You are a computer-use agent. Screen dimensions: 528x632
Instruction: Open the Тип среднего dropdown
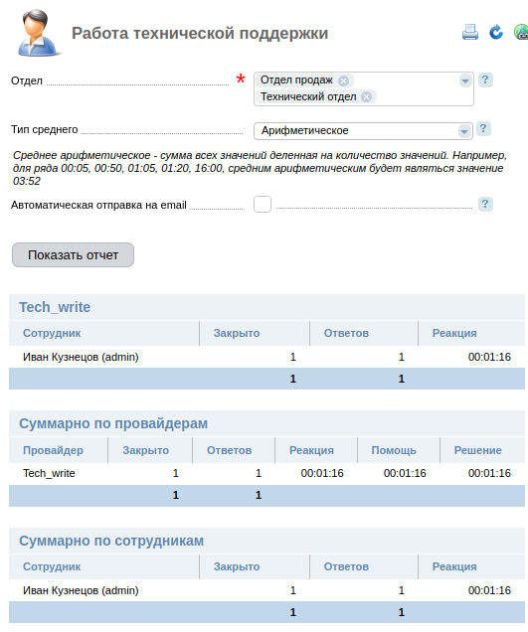(363, 130)
